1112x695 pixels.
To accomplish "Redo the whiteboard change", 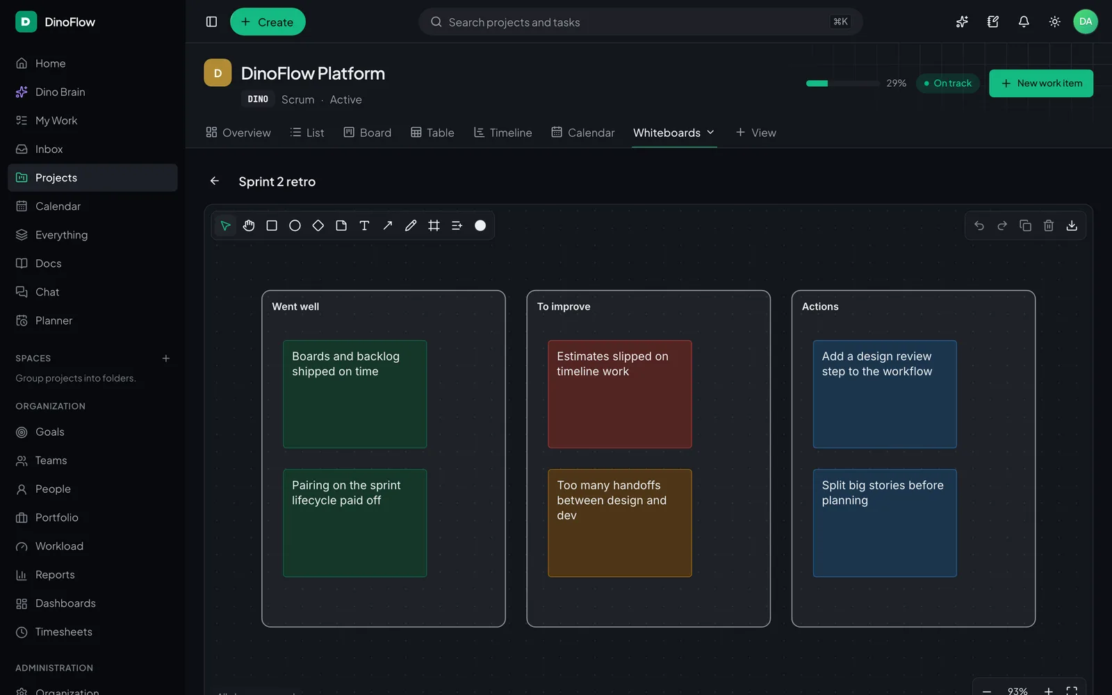I will [1002, 225].
